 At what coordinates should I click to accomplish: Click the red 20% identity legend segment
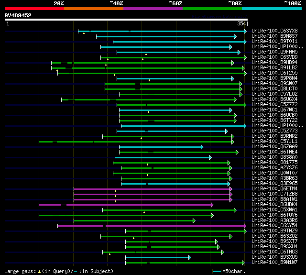coord(34,9)
